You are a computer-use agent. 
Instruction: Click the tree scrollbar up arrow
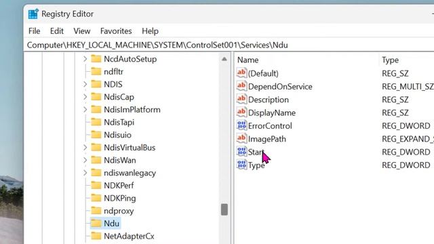pyautogui.click(x=224, y=59)
